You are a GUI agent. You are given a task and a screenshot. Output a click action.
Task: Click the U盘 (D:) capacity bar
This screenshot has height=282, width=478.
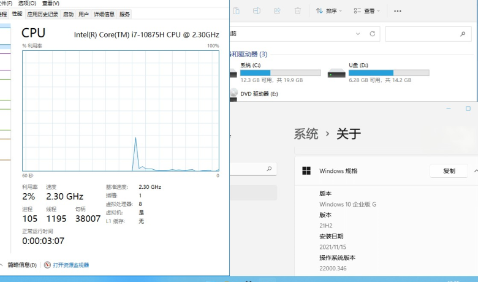(389, 73)
